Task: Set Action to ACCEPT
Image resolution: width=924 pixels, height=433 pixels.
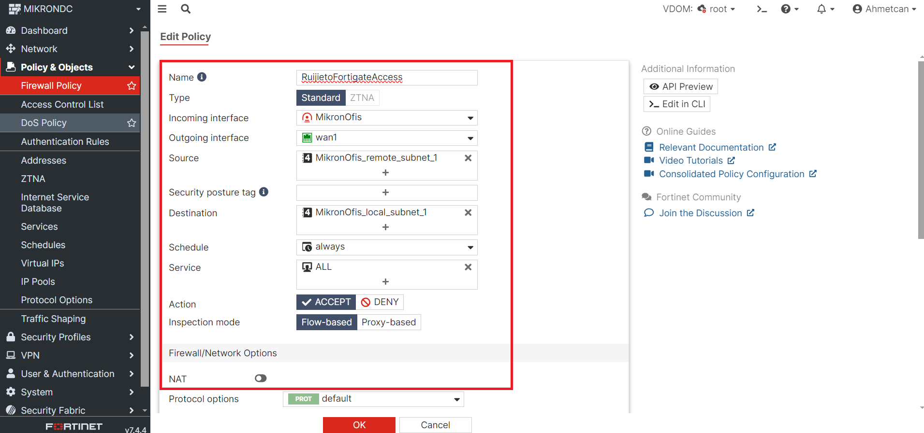Action: click(x=326, y=302)
